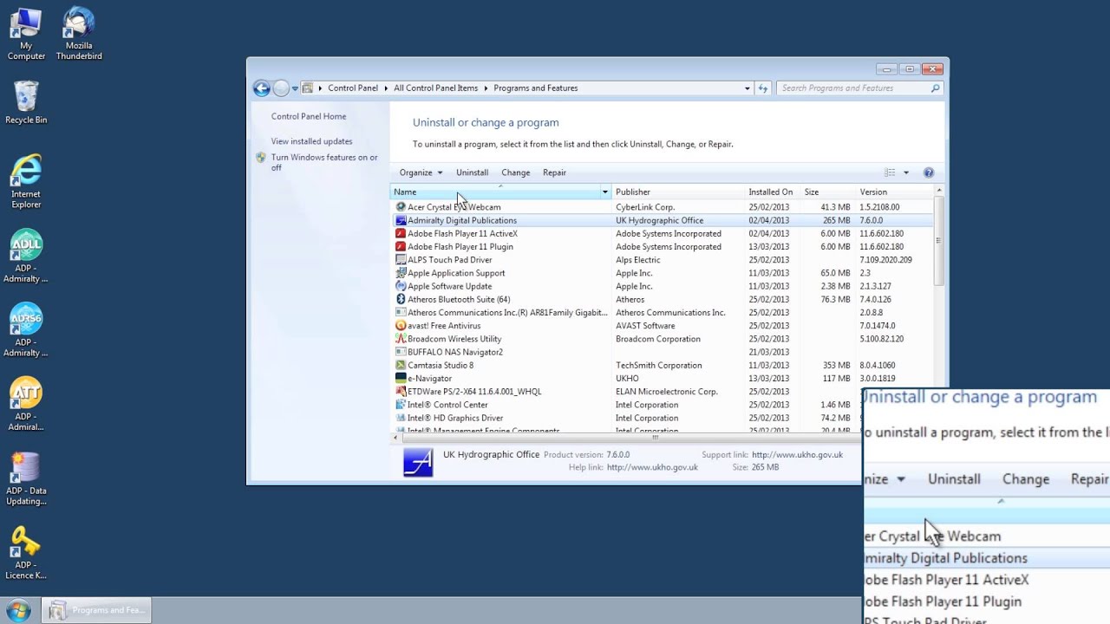Select the ADP desktop icon with ADRS6 badge
Screen dimensions: 1110x624
pos(26,329)
